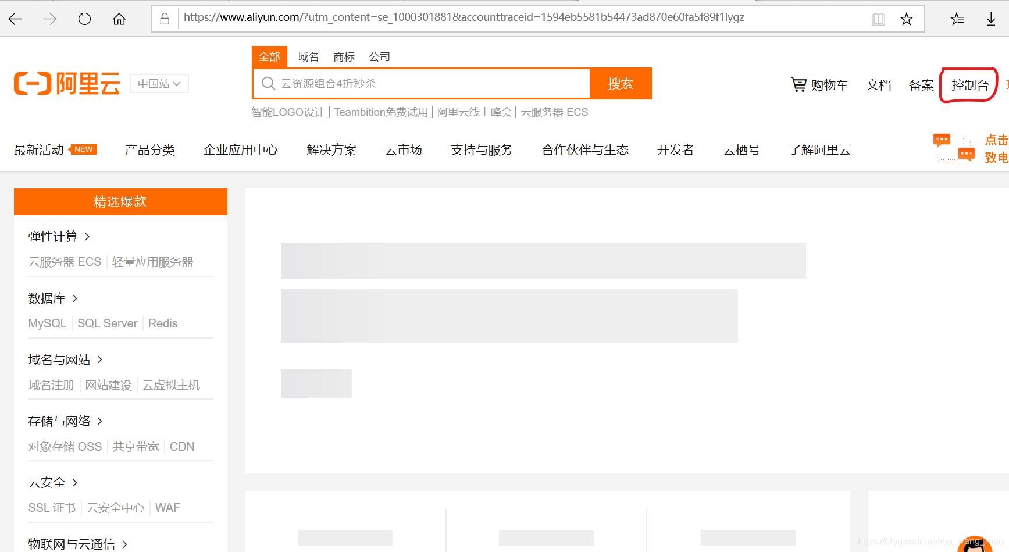Click the orange chat bubbles icon
Viewport: 1009px width, 552px height.
point(954,148)
